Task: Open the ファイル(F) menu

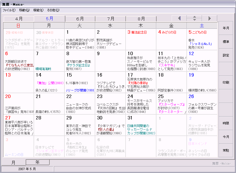Action: 9,10
